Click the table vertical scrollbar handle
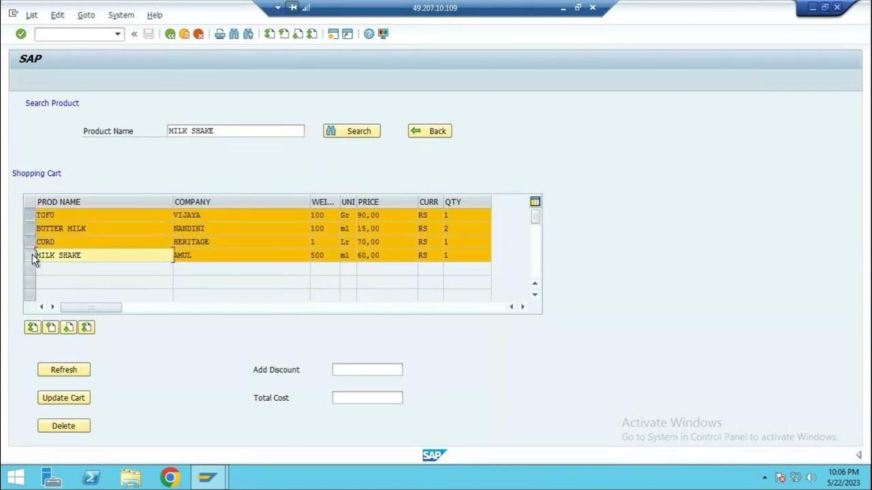Screen dimensions: 872x490 point(535,217)
